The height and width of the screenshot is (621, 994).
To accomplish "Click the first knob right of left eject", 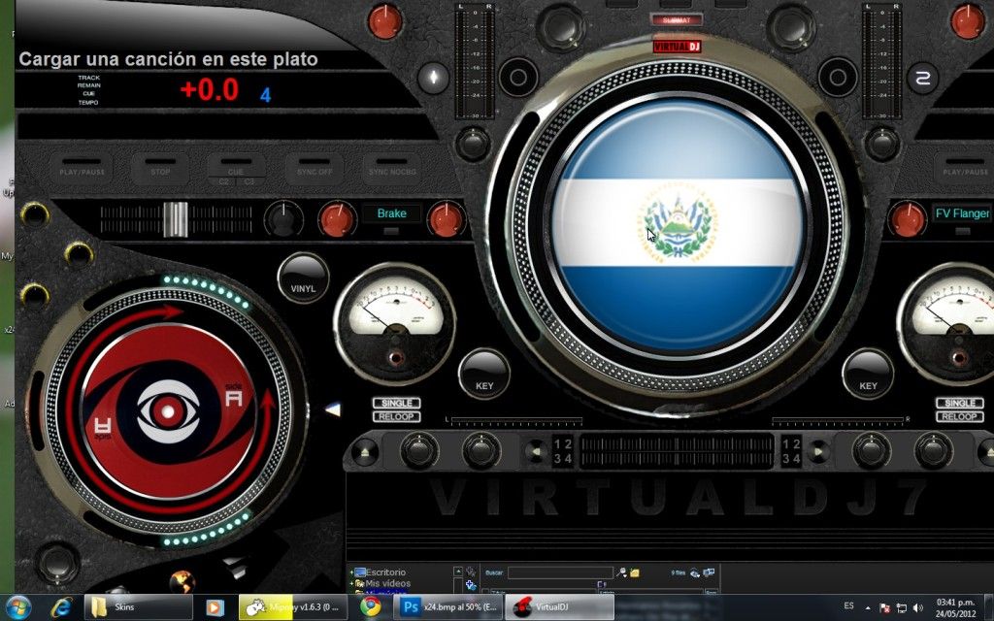I will pos(419,450).
